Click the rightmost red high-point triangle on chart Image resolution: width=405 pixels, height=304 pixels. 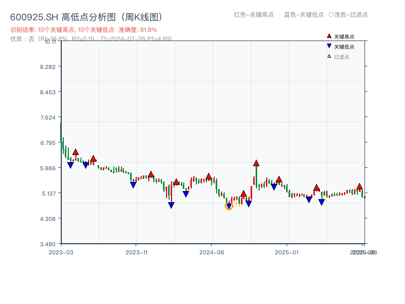pyautogui.click(x=359, y=186)
